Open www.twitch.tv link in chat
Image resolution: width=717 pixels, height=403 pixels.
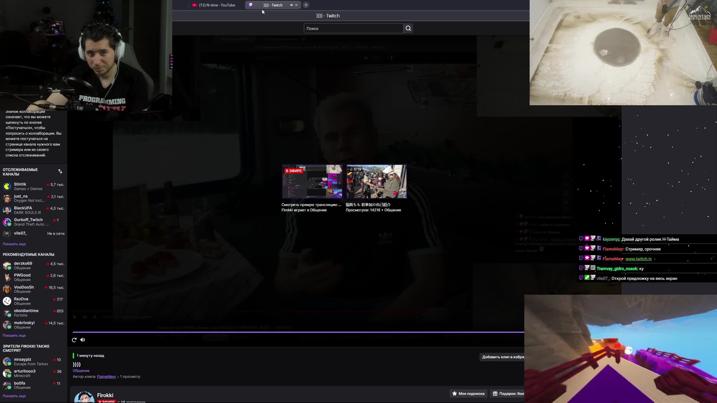tap(639, 259)
